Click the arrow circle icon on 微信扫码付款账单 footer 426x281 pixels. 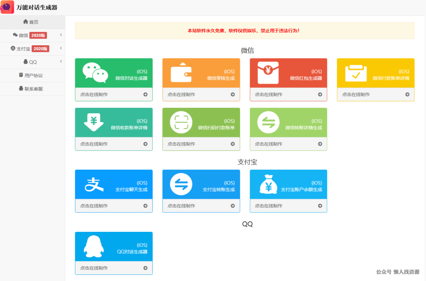(233, 144)
